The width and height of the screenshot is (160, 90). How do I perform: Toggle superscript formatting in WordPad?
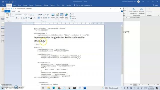pyautogui.click(x=29, y=18)
